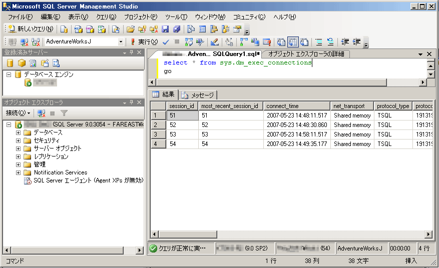
Task: Click the Decrease Indent icon
Action: tap(345, 42)
